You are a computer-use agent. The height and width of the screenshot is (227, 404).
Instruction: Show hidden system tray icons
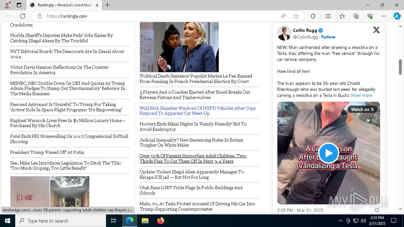[340, 221]
